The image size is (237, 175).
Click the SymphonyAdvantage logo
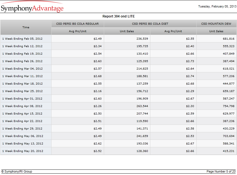32,7
